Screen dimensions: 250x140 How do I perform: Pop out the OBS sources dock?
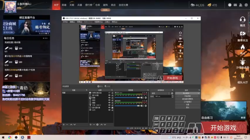(112, 90)
